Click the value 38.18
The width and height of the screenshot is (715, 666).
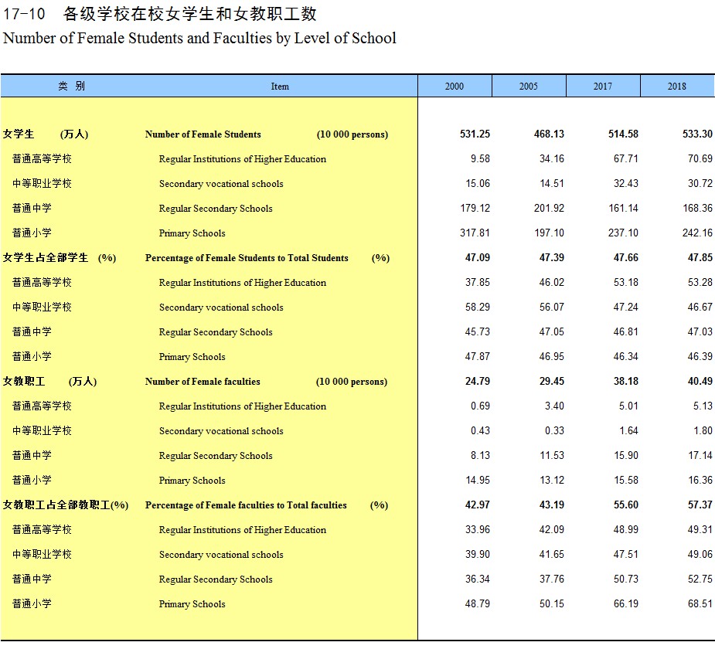pos(626,381)
